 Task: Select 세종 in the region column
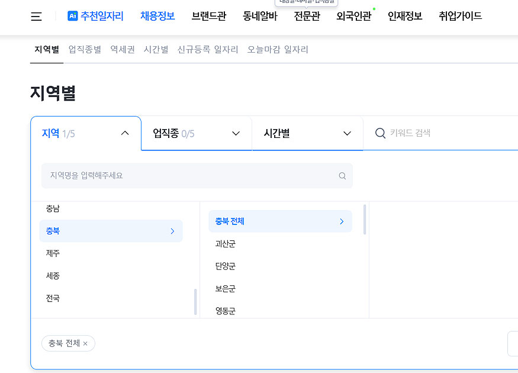[52, 275]
